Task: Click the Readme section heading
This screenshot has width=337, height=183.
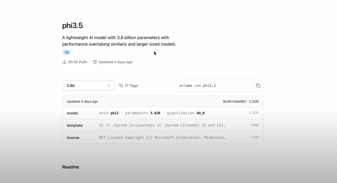Action: point(71,167)
